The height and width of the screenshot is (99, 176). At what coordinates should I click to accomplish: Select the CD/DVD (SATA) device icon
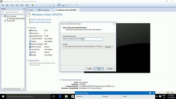[30, 38]
